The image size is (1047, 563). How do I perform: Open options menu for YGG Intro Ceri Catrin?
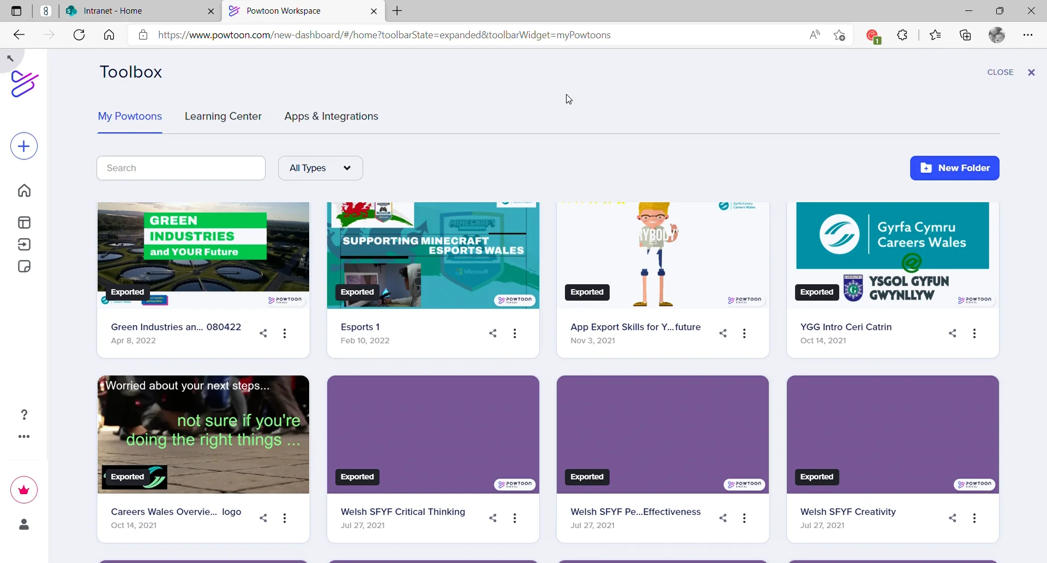[975, 333]
